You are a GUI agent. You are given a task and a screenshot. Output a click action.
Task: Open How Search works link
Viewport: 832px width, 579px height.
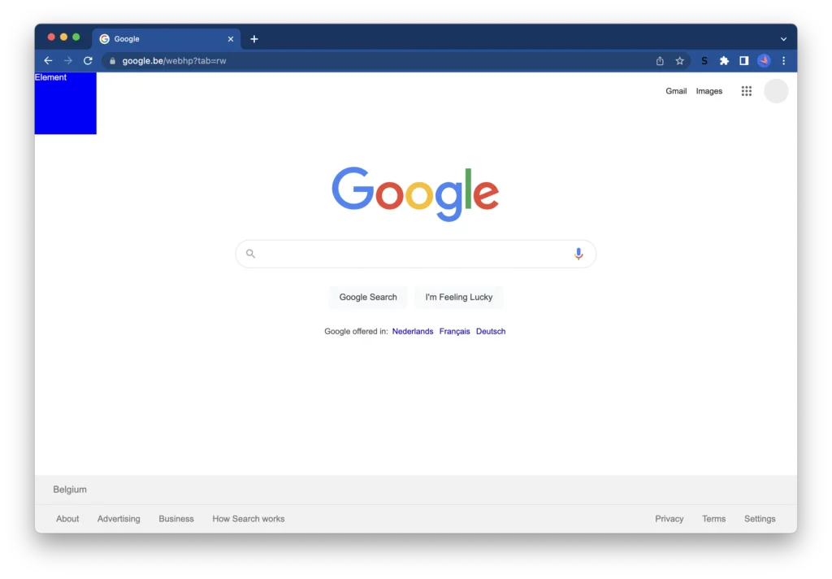[x=249, y=519]
